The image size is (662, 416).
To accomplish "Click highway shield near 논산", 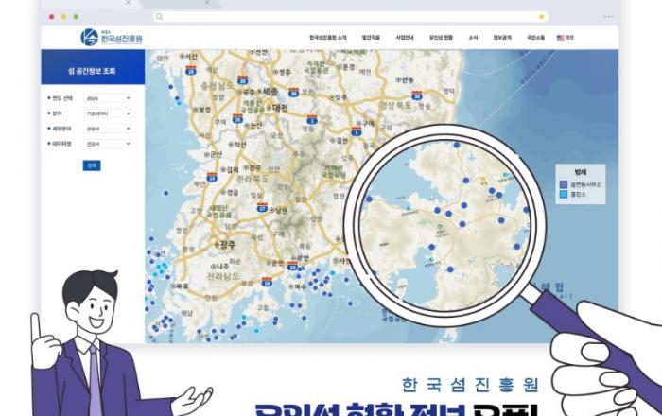I will coord(237,118).
